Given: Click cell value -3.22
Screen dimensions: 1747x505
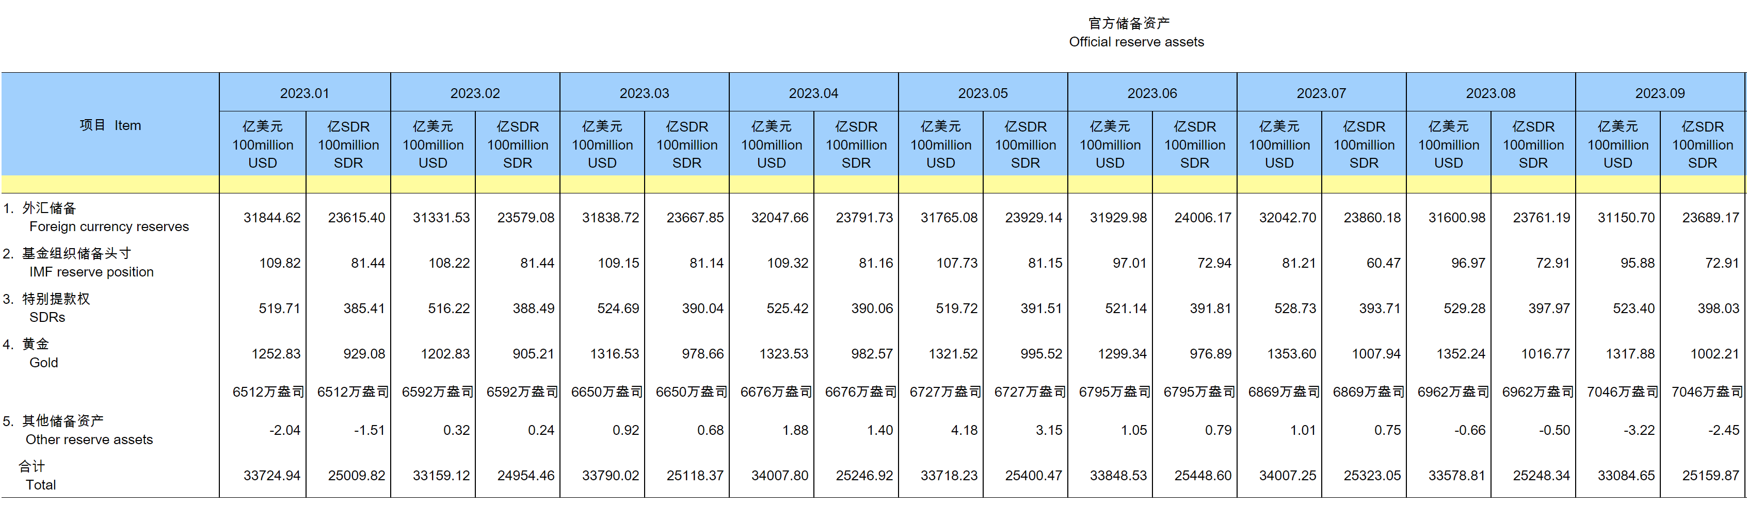Looking at the screenshot, I should click(1639, 430).
